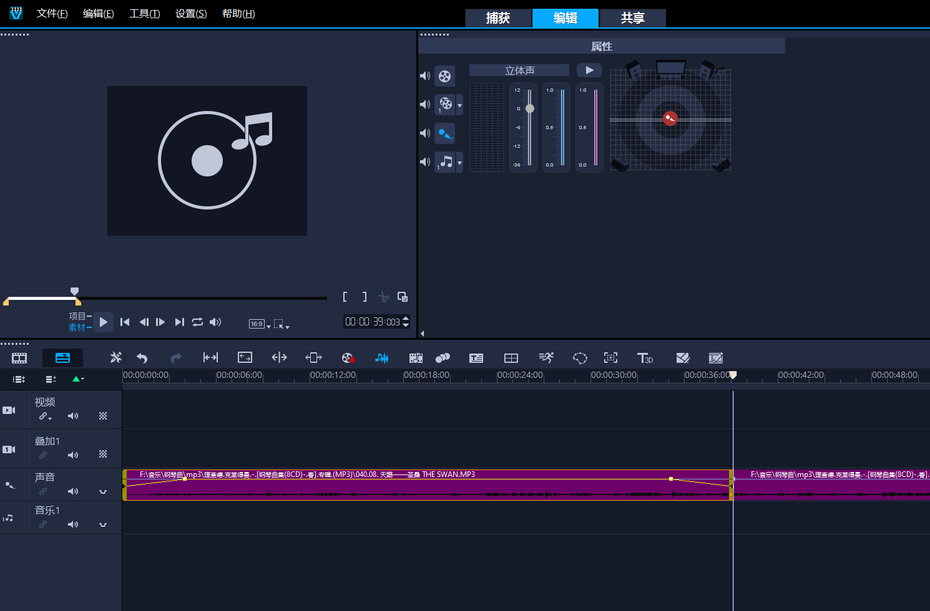Play the preview
The width and height of the screenshot is (930, 611).
click(x=104, y=322)
